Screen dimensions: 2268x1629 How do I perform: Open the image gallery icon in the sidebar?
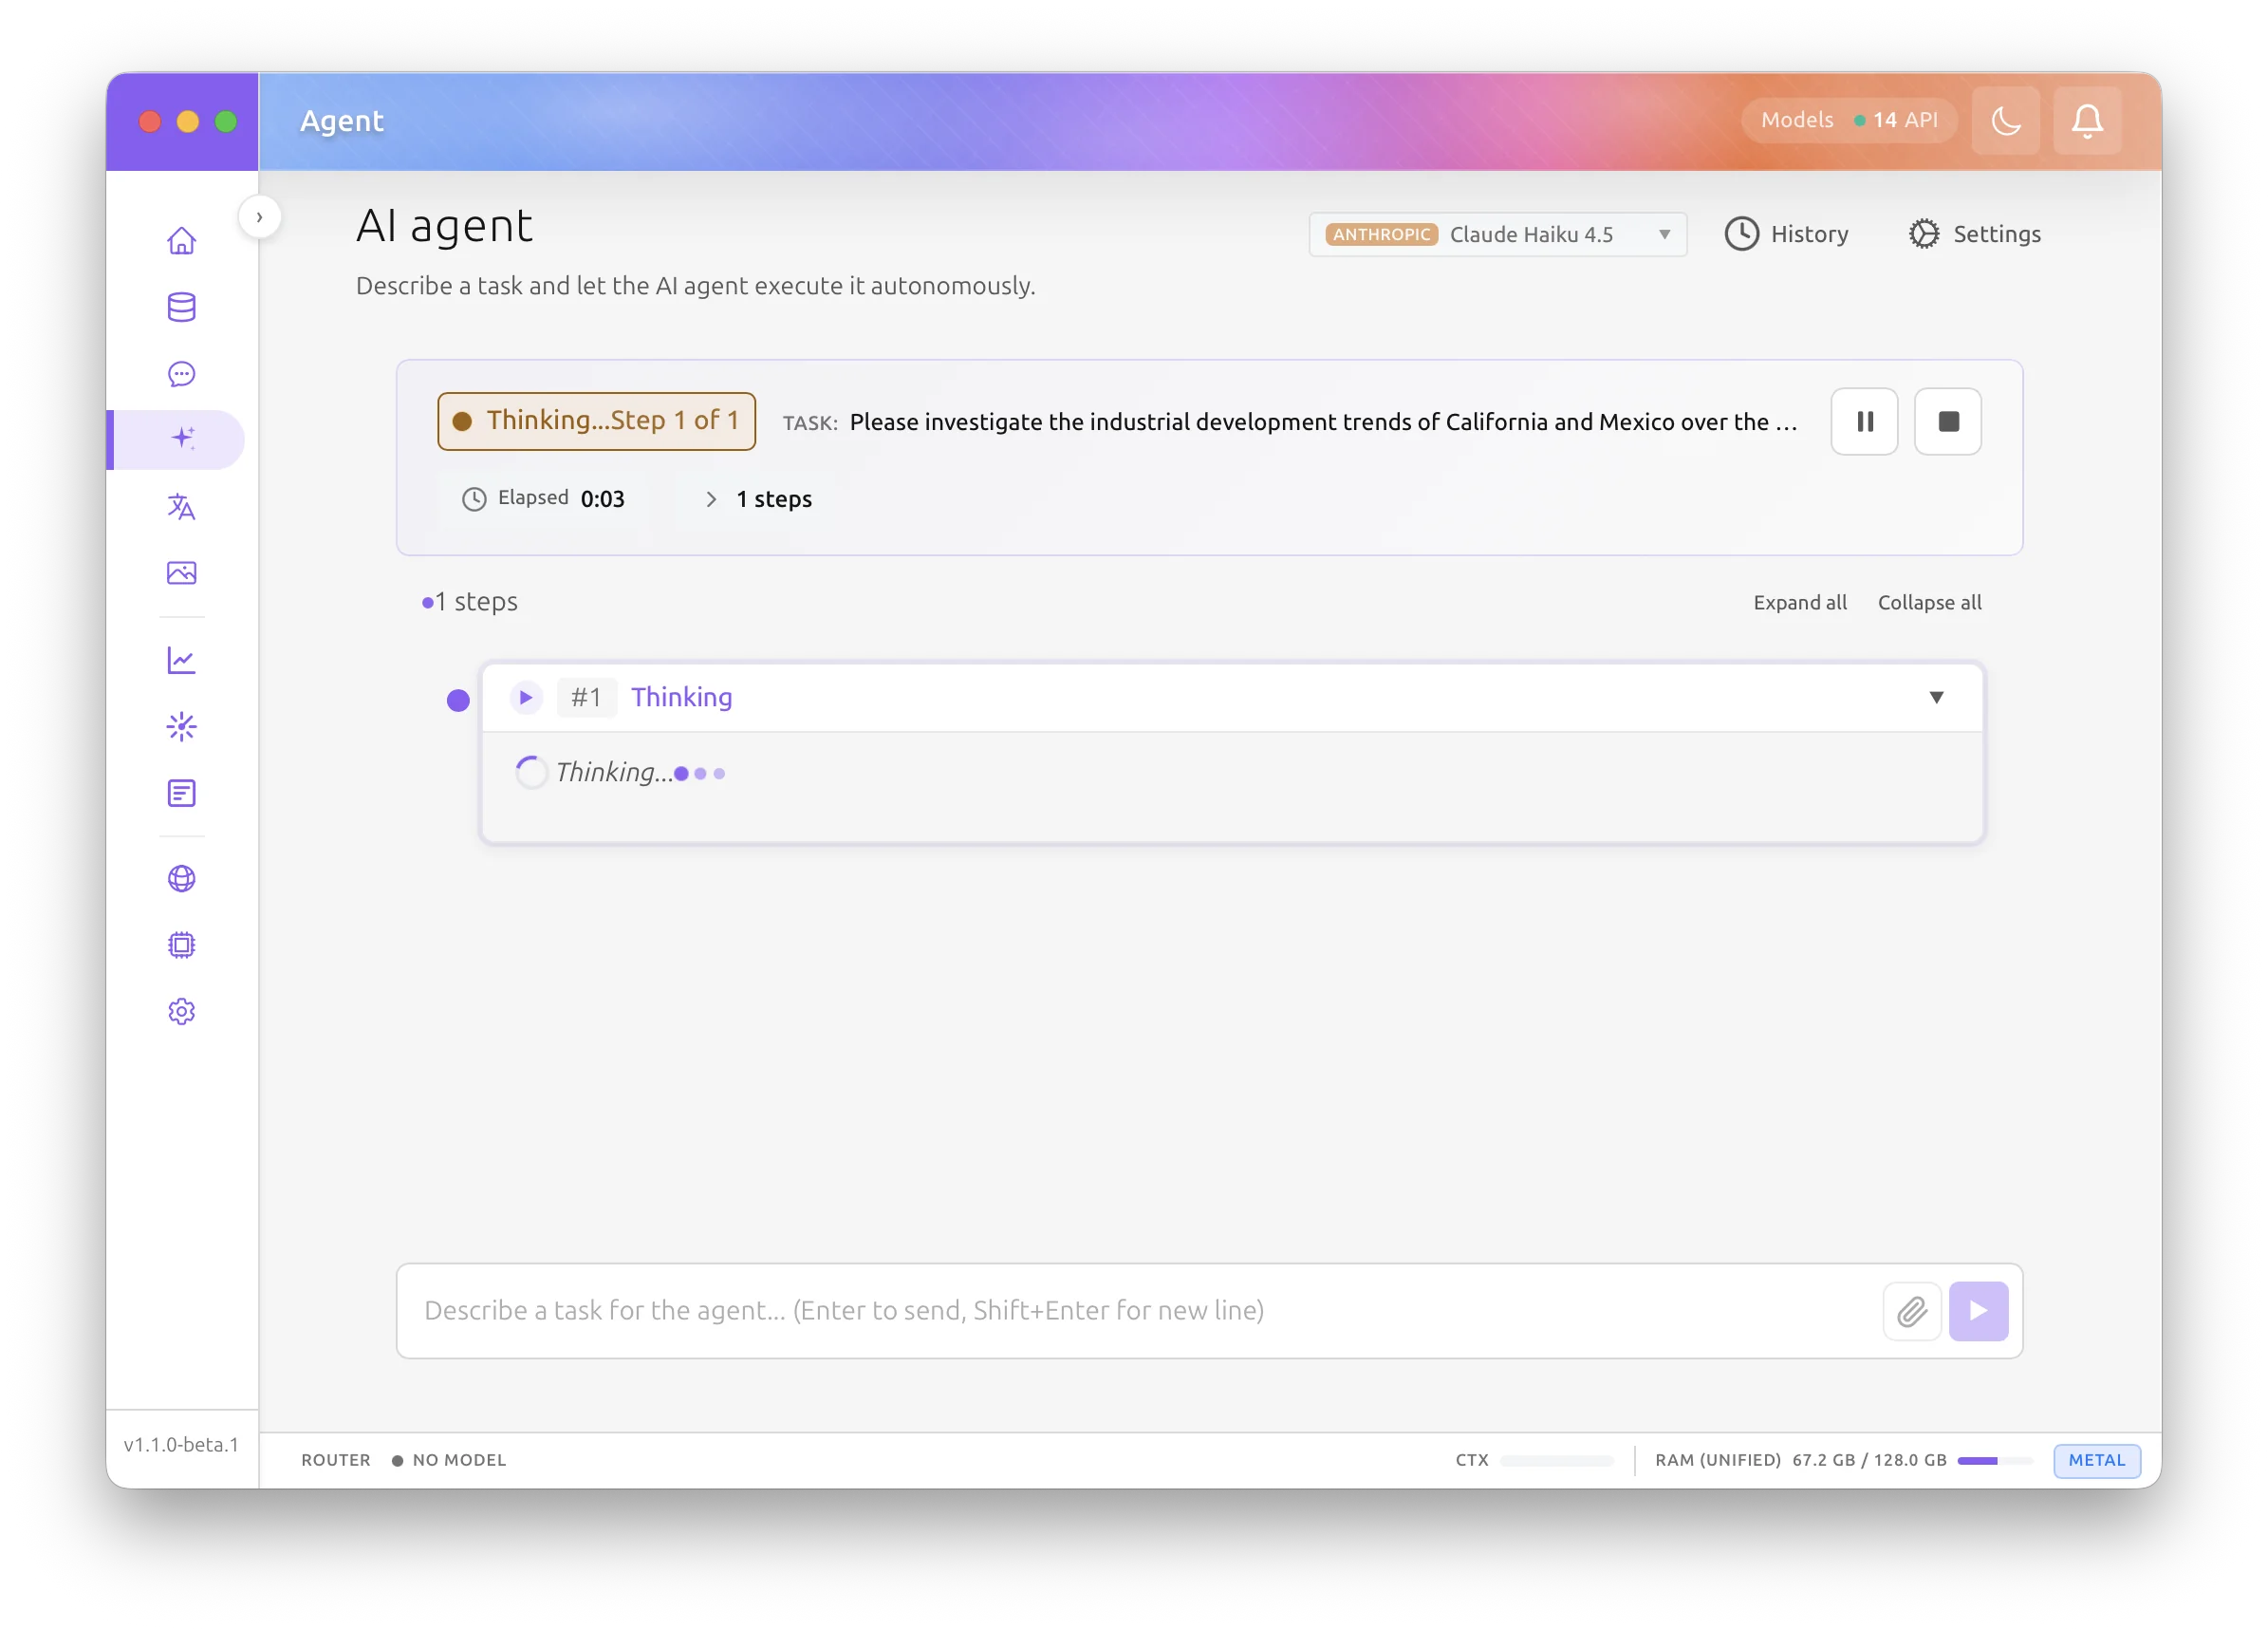[181, 572]
